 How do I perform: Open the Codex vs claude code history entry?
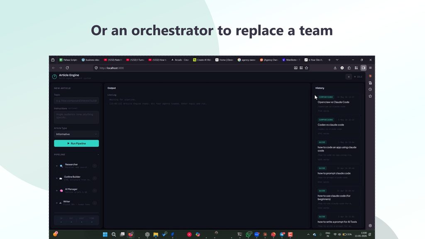click(x=339, y=127)
